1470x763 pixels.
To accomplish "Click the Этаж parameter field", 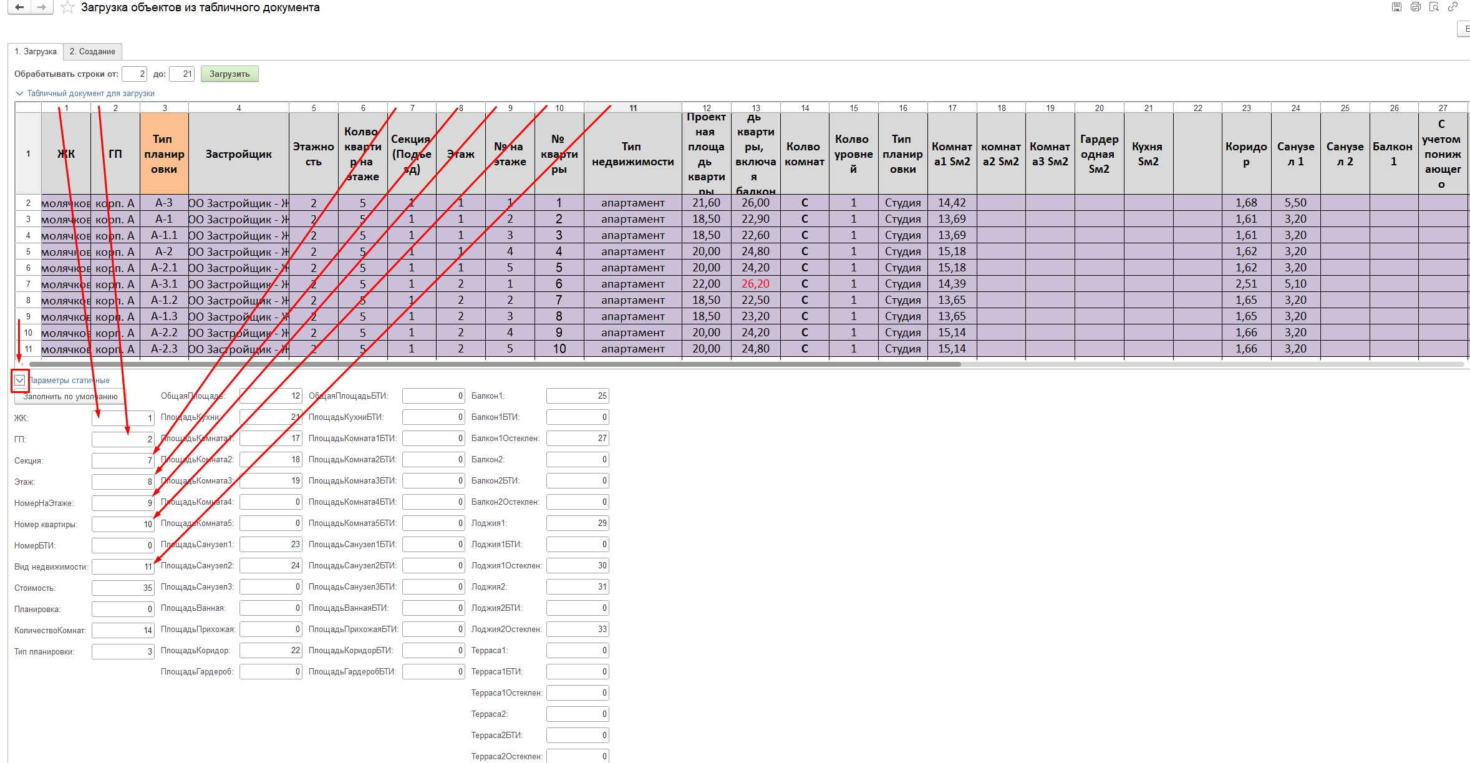I will point(123,482).
